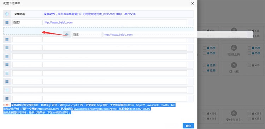Click the URL field in the 百度1 row
Viewport: 265px width, 129px height.
115,22
